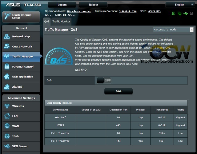Toggle the QoS switch on
The width and height of the screenshot is (197, 154).
(x=104, y=80)
